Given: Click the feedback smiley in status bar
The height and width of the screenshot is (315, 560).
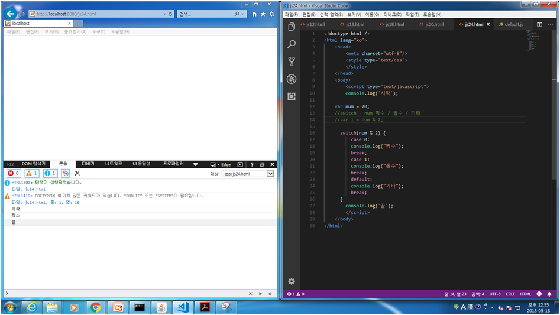Looking at the screenshot, I should 539,294.
